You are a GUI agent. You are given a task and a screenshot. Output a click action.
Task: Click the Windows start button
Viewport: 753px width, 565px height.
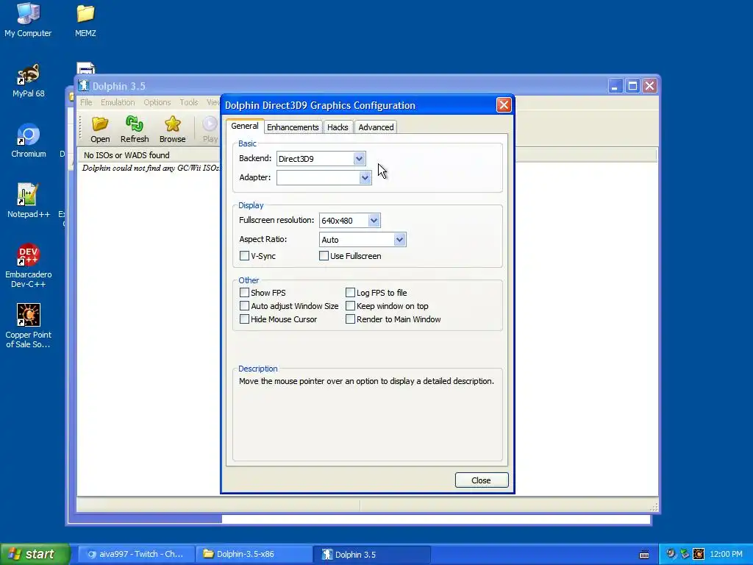pos(35,554)
